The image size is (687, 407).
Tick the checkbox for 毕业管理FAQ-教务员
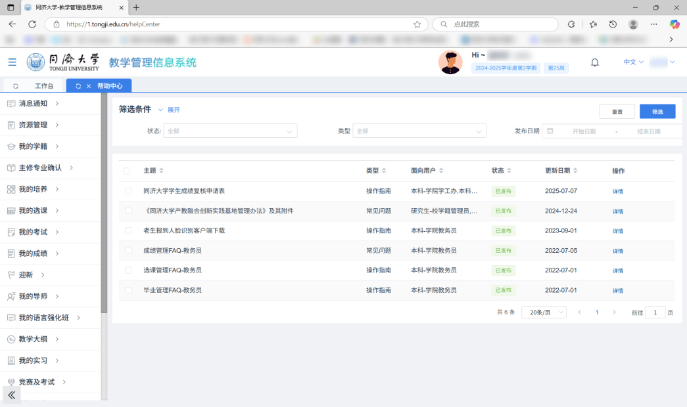[x=127, y=289]
